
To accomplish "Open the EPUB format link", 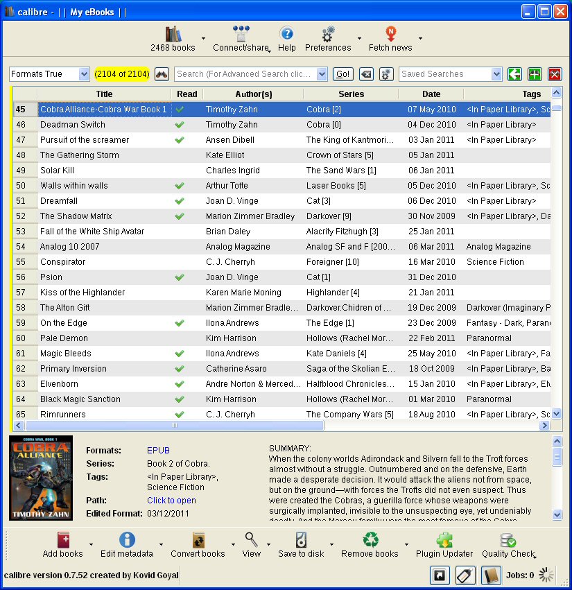I will [x=159, y=451].
